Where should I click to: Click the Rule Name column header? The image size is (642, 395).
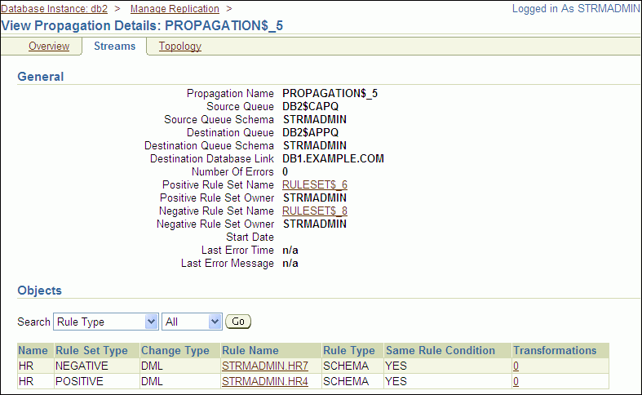coord(250,351)
